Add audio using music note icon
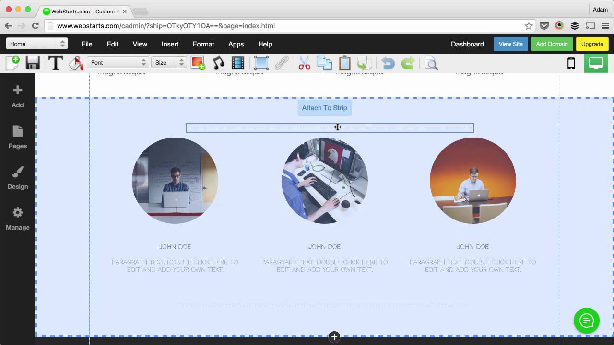614x345 pixels. click(x=218, y=63)
